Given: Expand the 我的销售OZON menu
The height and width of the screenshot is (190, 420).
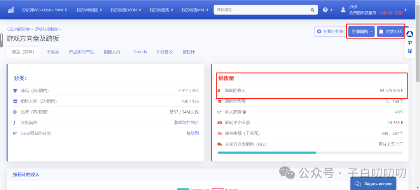Looking at the screenshot, I should tap(126, 10).
